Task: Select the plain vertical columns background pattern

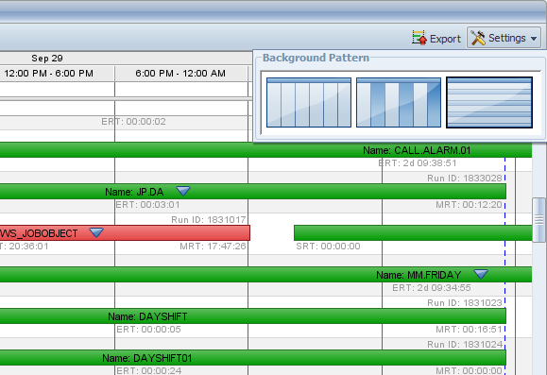Action: 309,102
